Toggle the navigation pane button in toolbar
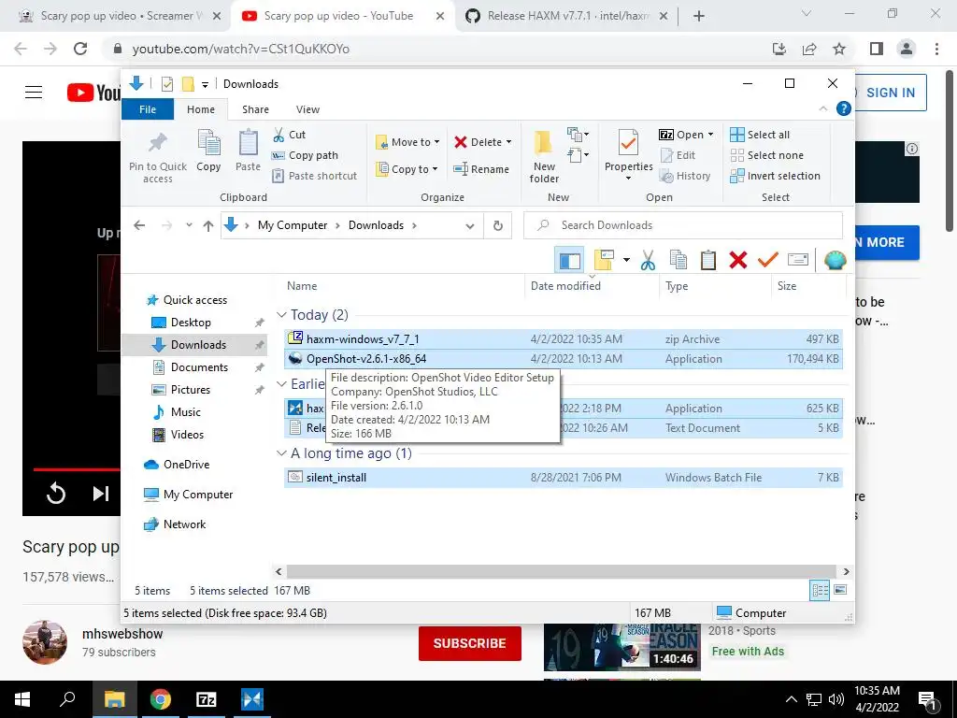 point(569,261)
